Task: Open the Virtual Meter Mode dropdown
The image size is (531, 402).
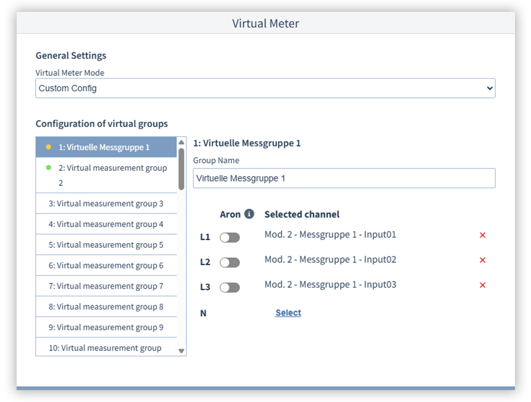Action: pos(265,88)
